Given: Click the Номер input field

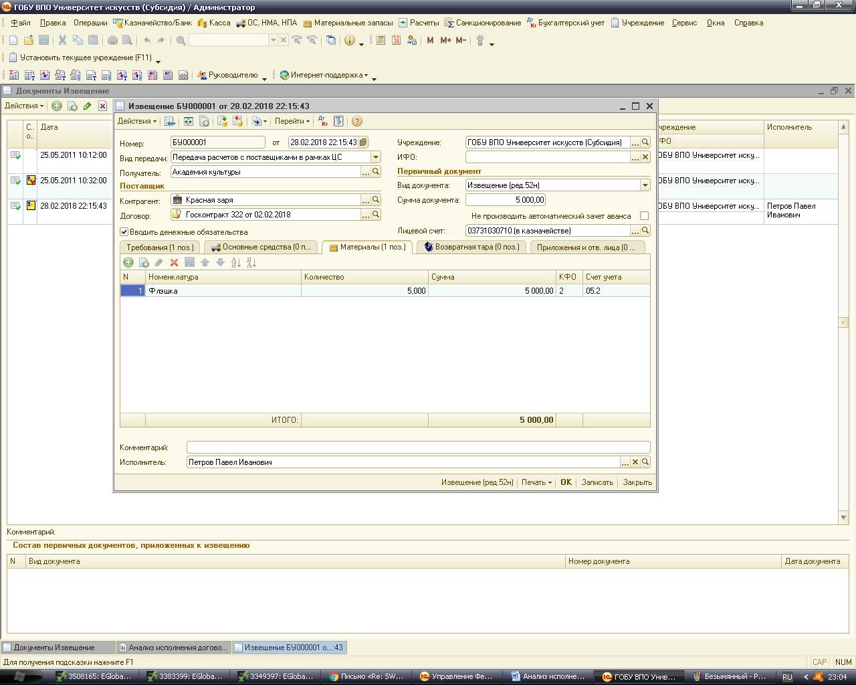Looking at the screenshot, I should click(218, 142).
